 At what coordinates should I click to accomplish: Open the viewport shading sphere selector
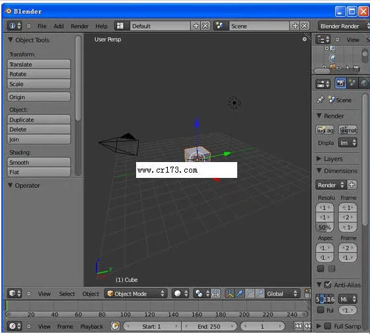coord(180,294)
